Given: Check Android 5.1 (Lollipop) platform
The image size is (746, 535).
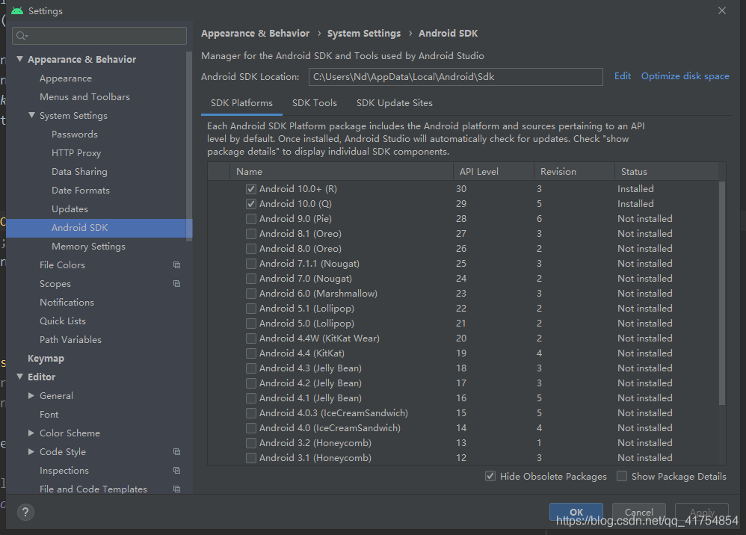Looking at the screenshot, I should point(251,309).
